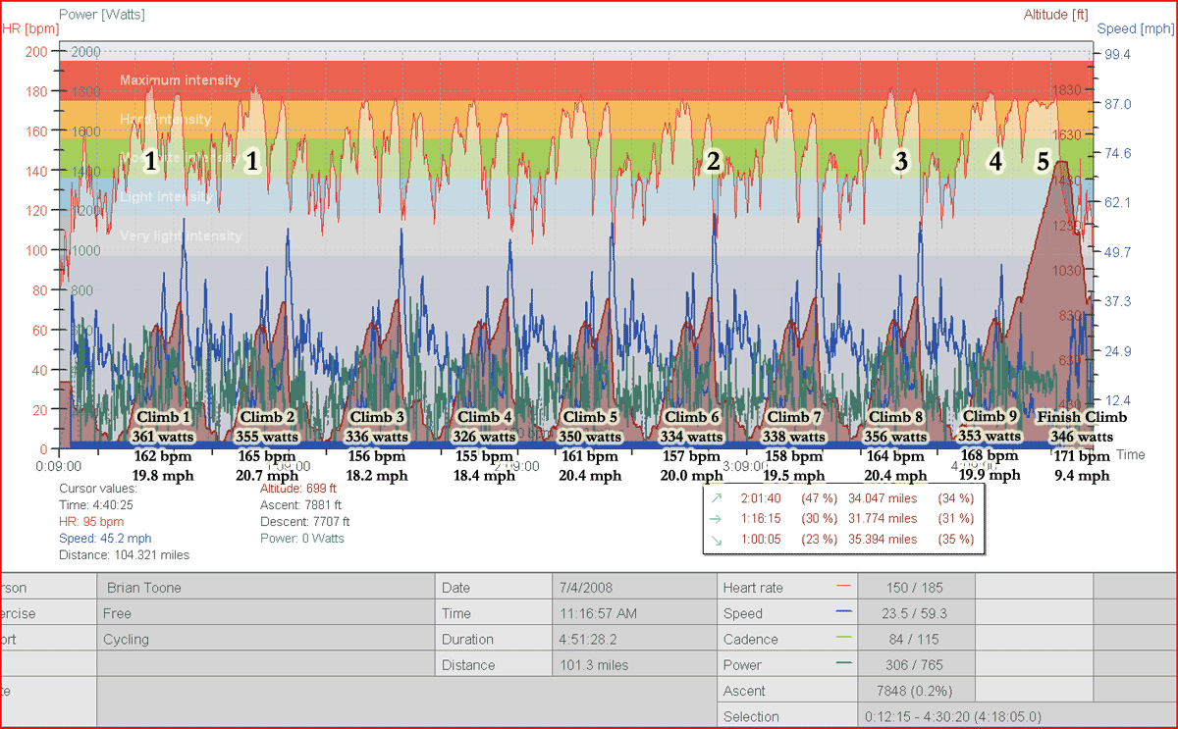Screen dimensions: 1178x729
Task: Click the 24.9 speed axis tick
Action: [1117, 351]
